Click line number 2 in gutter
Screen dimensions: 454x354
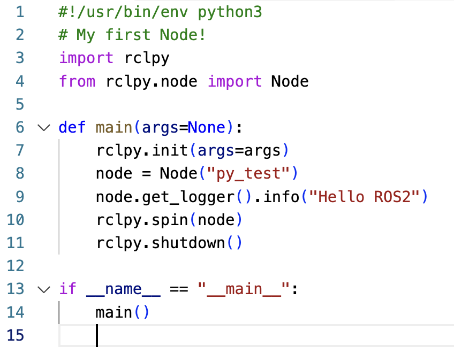point(20,35)
